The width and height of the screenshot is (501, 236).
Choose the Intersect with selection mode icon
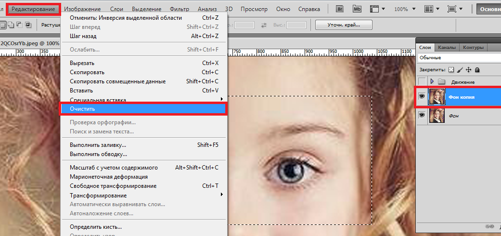[28, 24]
